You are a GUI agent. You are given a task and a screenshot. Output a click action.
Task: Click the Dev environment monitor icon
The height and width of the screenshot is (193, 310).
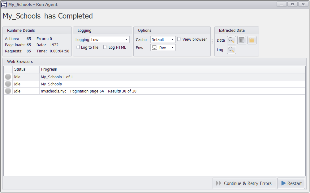point(154,48)
